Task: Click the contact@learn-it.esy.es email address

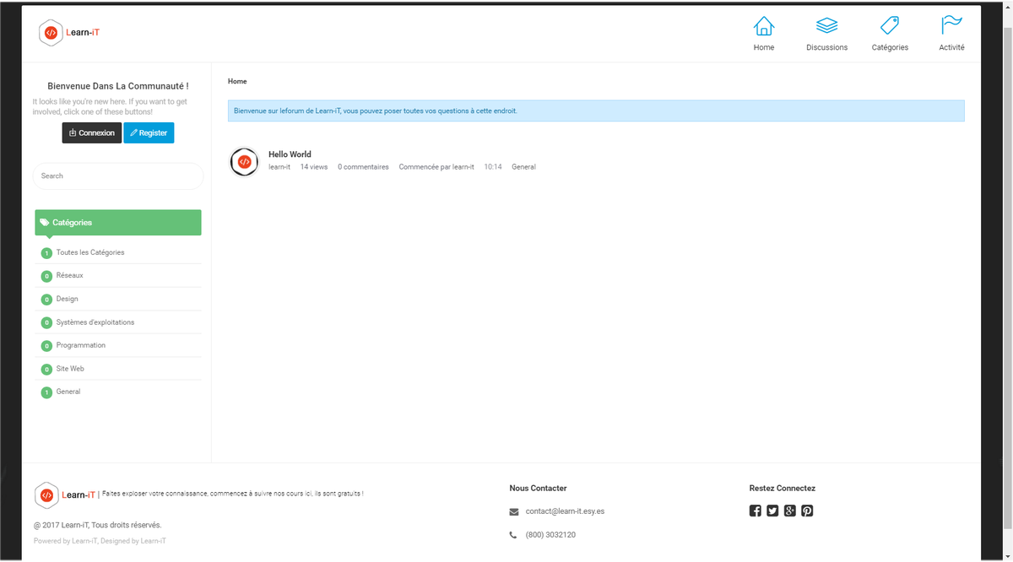Action: click(565, 511)
